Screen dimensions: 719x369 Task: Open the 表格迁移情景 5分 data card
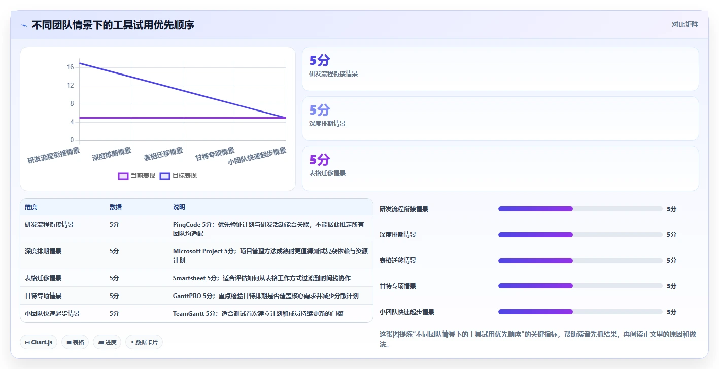coord(500,168)
